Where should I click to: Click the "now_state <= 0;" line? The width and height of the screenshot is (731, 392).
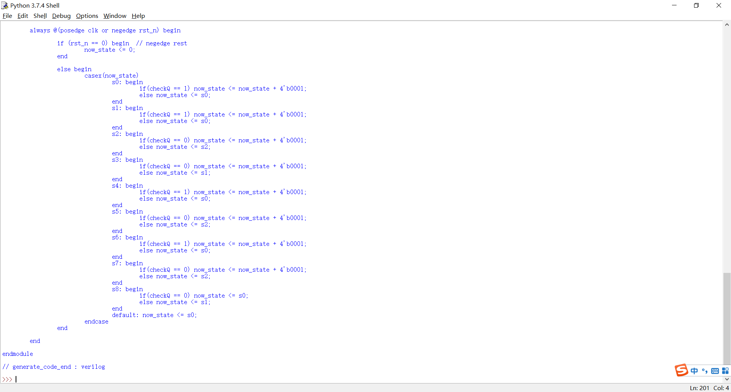[x=110, y=50]
